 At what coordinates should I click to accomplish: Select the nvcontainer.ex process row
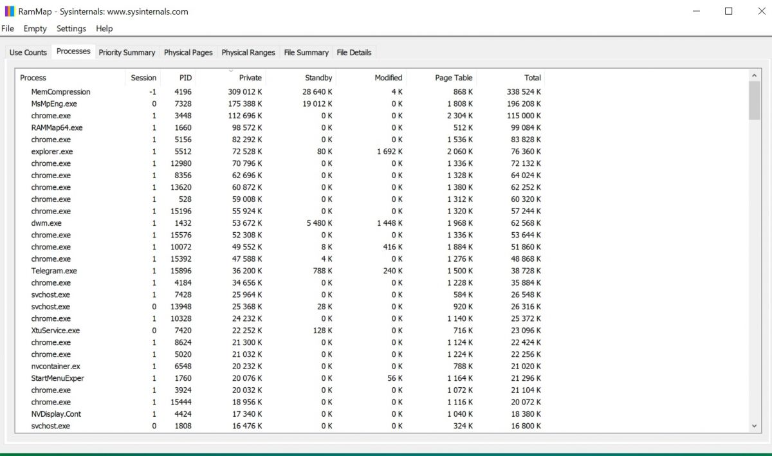tap(280, 366)
